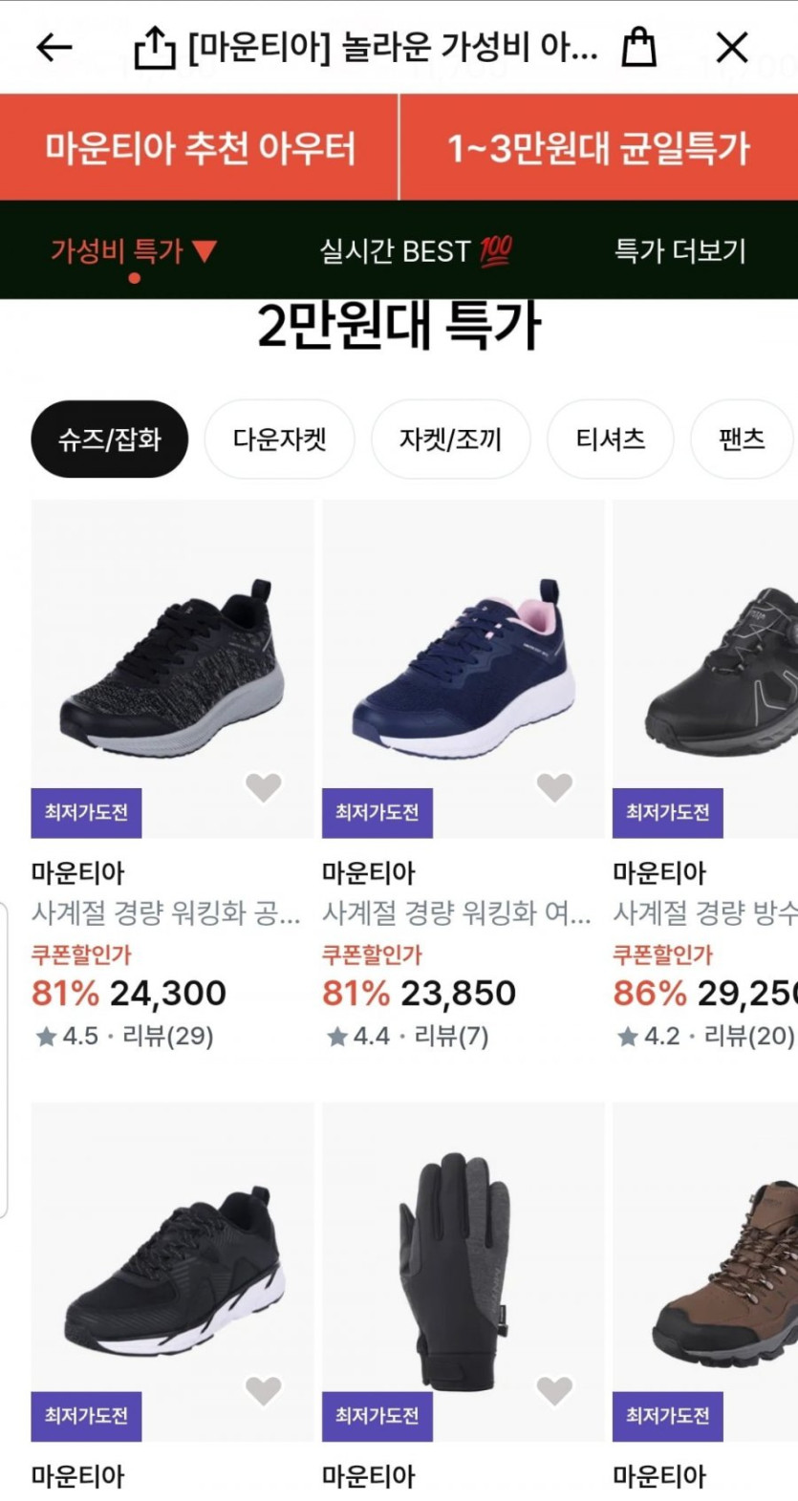Viewport: 798px width, 1501px height.
Task: Close the page with X icon
Action: [x=732, y=47]
